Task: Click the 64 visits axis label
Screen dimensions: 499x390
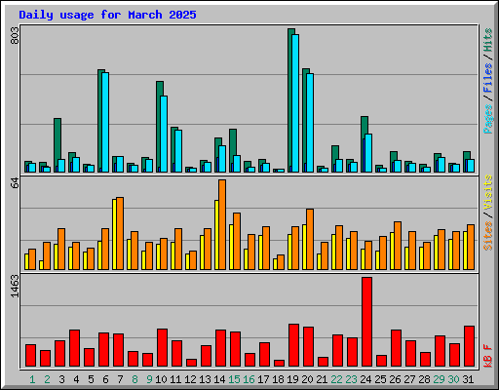Action: coord(15,183)
